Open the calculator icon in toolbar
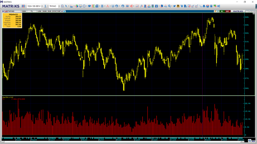The height and width of the screenshot is (144, 257). 211,6
